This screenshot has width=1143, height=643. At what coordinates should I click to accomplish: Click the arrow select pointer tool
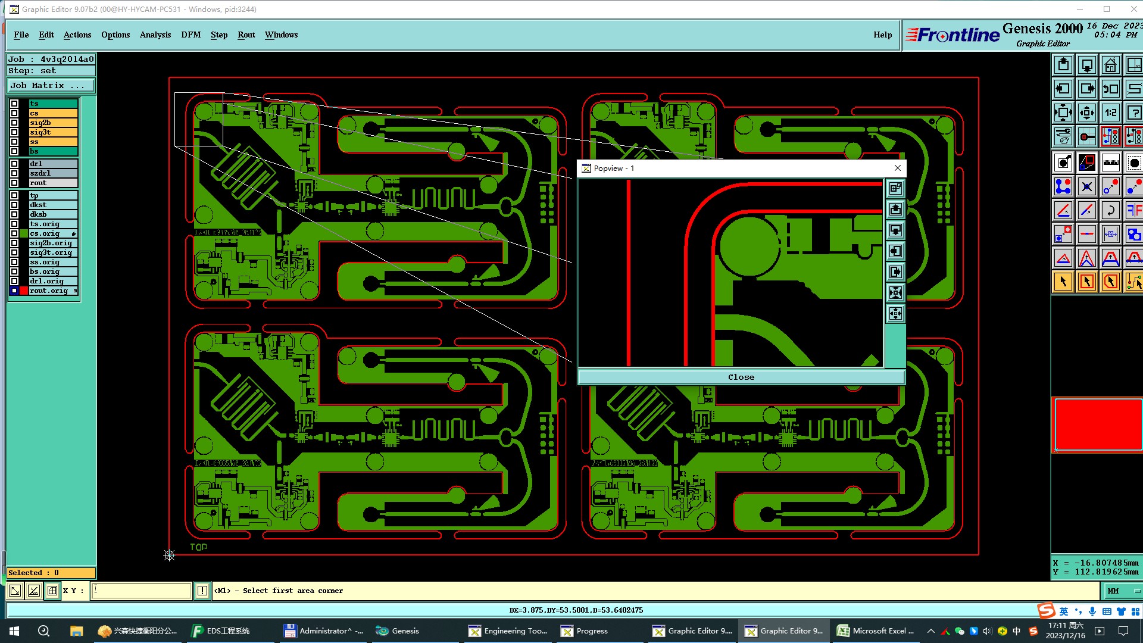[x=1063, y=282]
